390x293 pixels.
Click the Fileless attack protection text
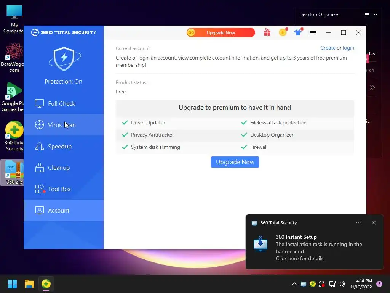coord(278,122)
